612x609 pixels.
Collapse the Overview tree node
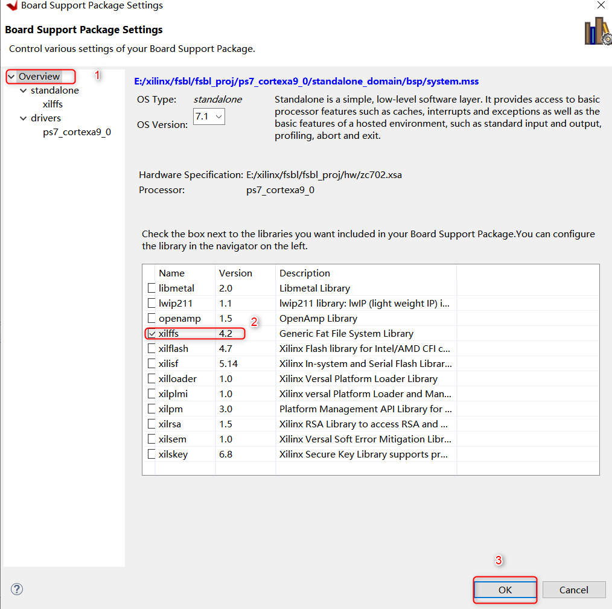pyautogui.click(x=11, y=76)
